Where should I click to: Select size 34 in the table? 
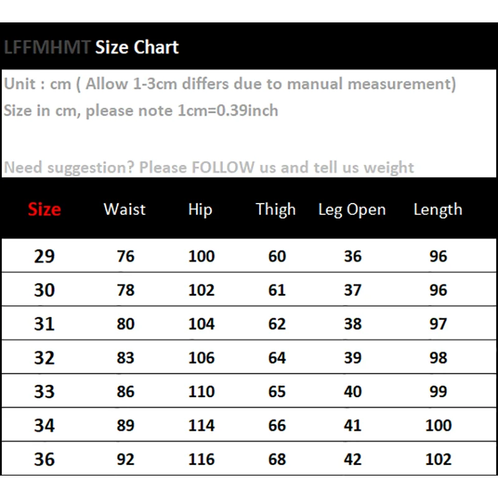click(x=44, y=426)
